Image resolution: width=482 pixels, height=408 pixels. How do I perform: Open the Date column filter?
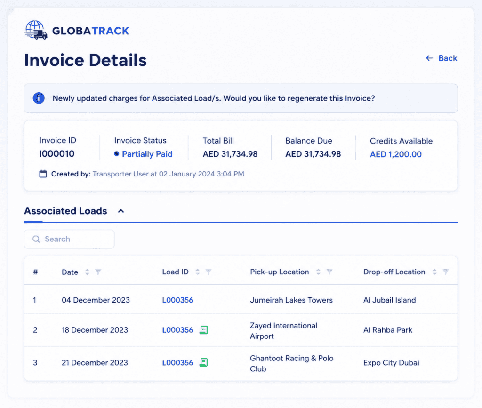click(x=98, y=272)
